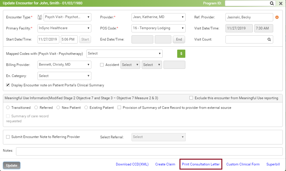
Task: Select the New Patient radio button
Action: click(58, 108)
